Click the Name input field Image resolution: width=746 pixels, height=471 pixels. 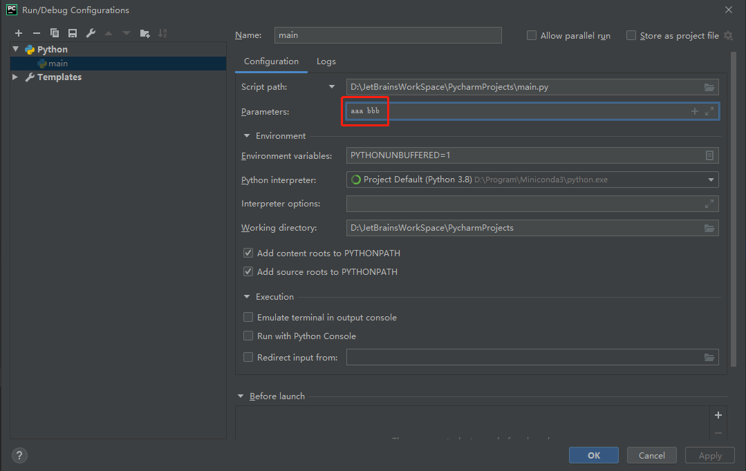point(387,35)
